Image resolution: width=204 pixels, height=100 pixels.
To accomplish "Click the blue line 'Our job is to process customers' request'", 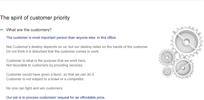I will (x=56, y=97).
